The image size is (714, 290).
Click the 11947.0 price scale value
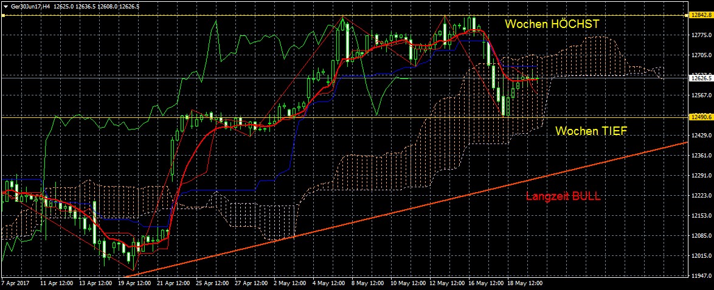(701, 275)
